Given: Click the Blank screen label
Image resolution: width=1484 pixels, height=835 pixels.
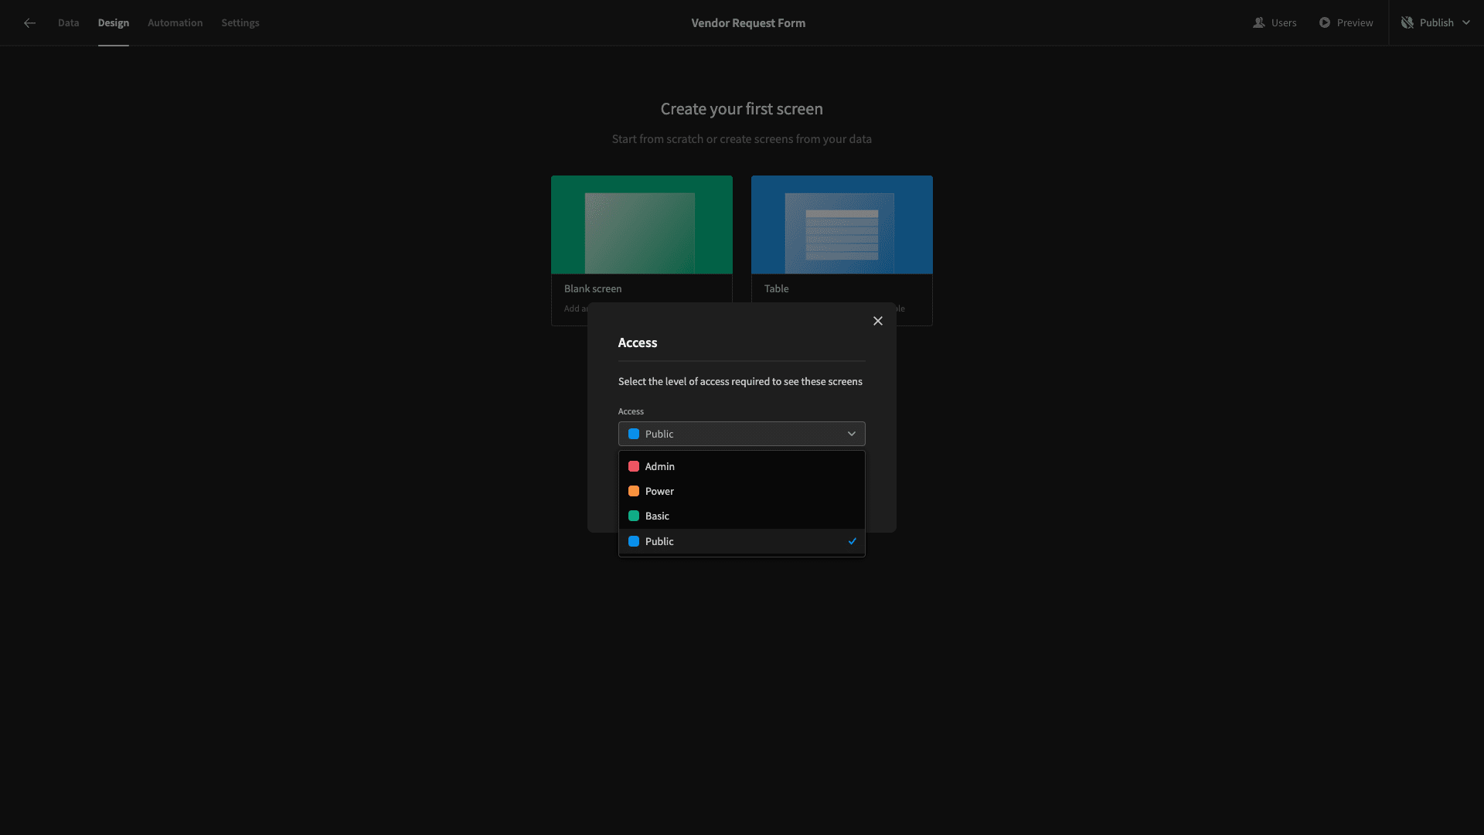Looking at the screenshot, I should click(x=593, y=288).
